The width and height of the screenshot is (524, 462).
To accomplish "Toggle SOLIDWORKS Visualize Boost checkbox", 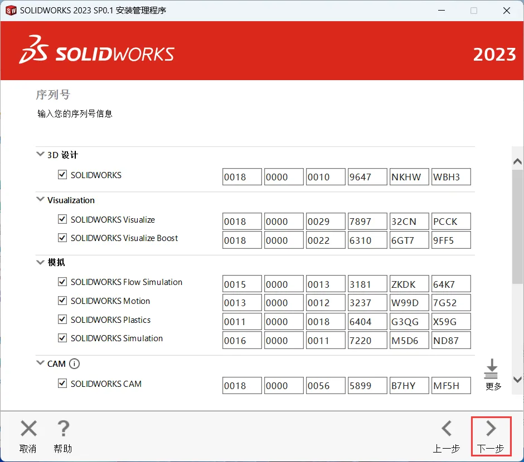I will (62, 238).
